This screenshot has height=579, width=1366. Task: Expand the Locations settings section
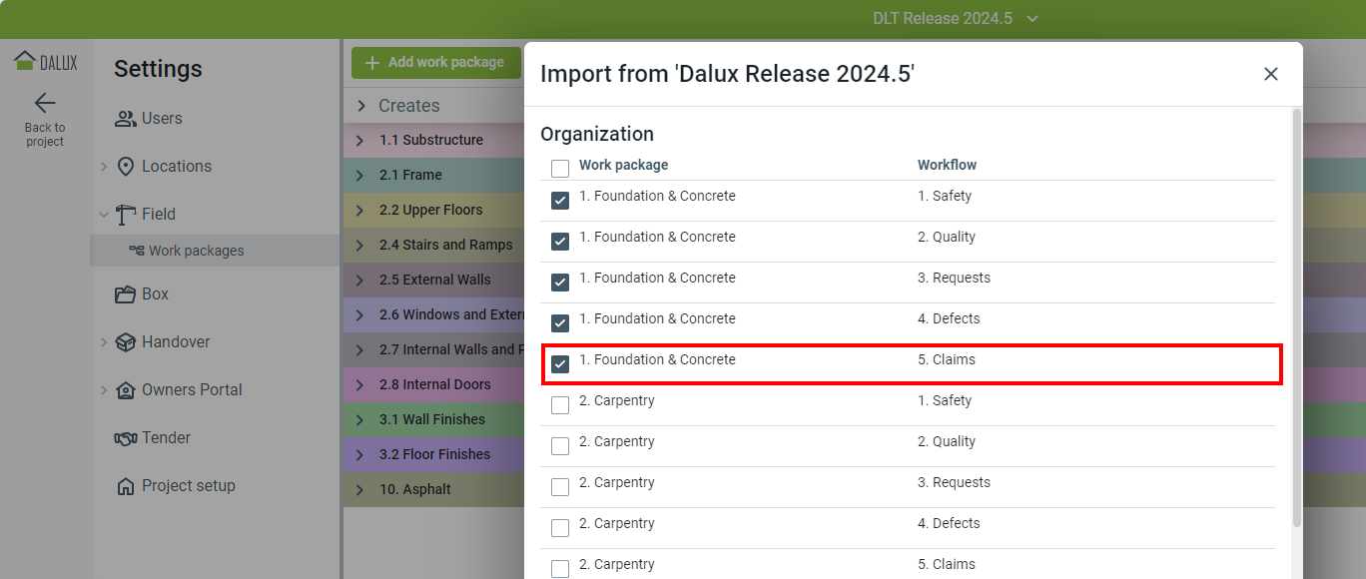[x=104, y=167]
